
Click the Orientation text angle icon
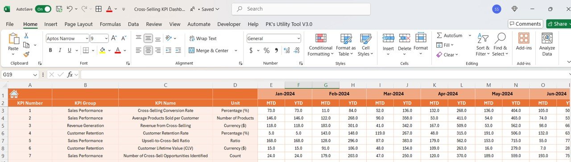click(x=169, y=38)
